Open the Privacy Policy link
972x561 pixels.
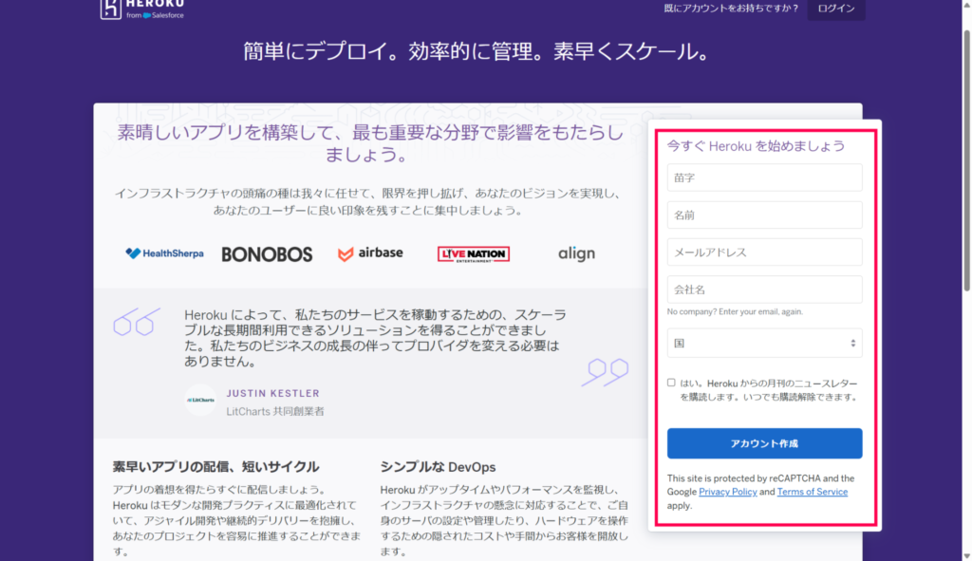728,492
